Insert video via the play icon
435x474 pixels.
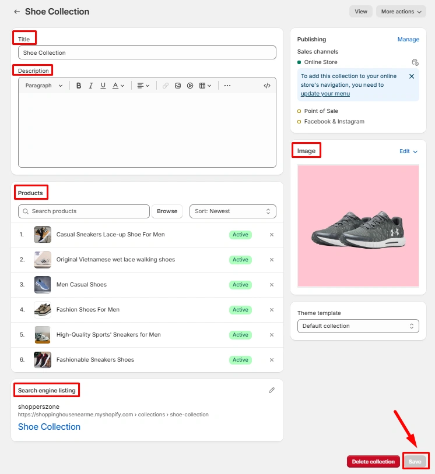[x=190, y=86]
